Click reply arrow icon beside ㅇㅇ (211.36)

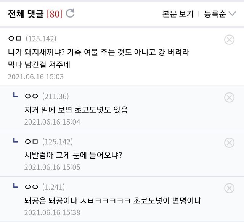(16, 96)
